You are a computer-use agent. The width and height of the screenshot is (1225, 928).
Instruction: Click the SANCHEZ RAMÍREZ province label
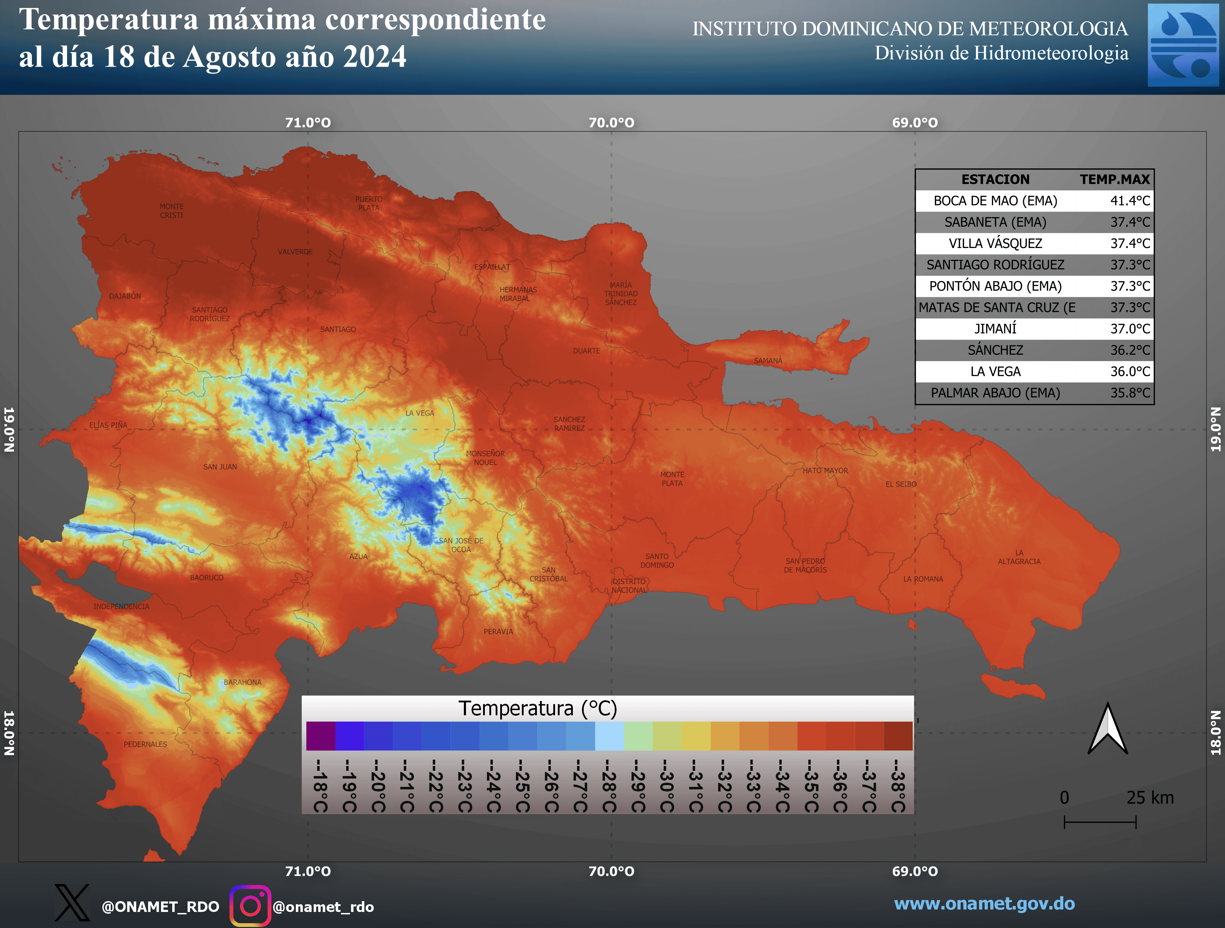click(x=569, y=424)
